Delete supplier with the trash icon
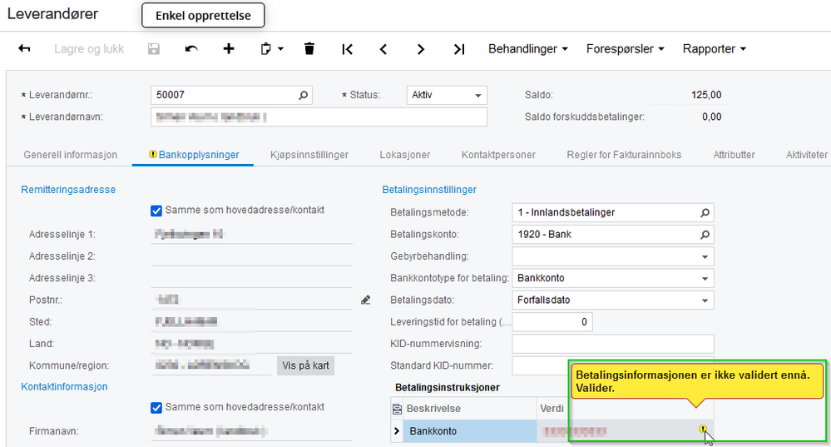 coord(309,49)
